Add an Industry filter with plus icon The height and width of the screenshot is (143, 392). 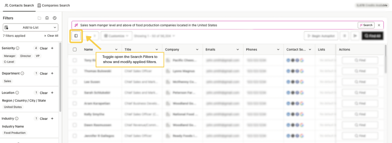(x=52, y=118)
